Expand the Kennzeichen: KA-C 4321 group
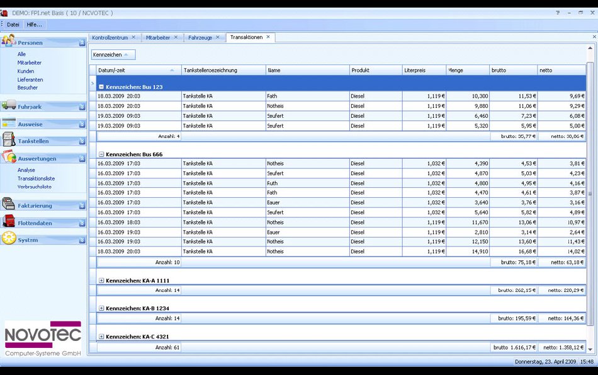The image size is (598, 375). coord(101,337)
